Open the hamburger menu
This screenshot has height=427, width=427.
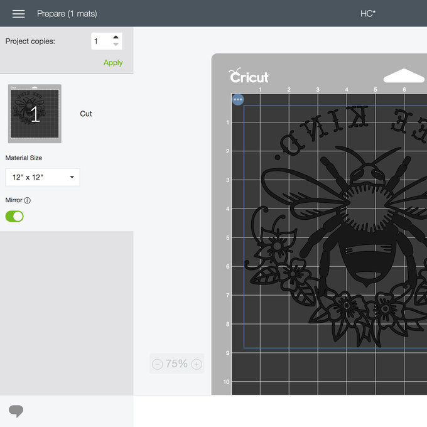[x=18, y=14]
